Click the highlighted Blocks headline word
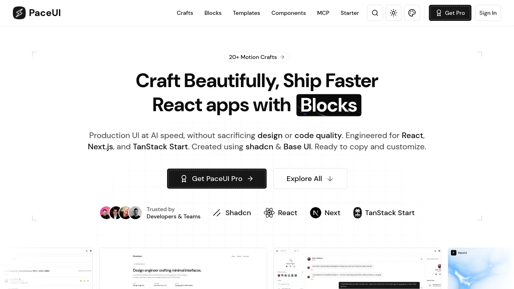514x289 pixels. pyautogui.click(x=329, y=105)
